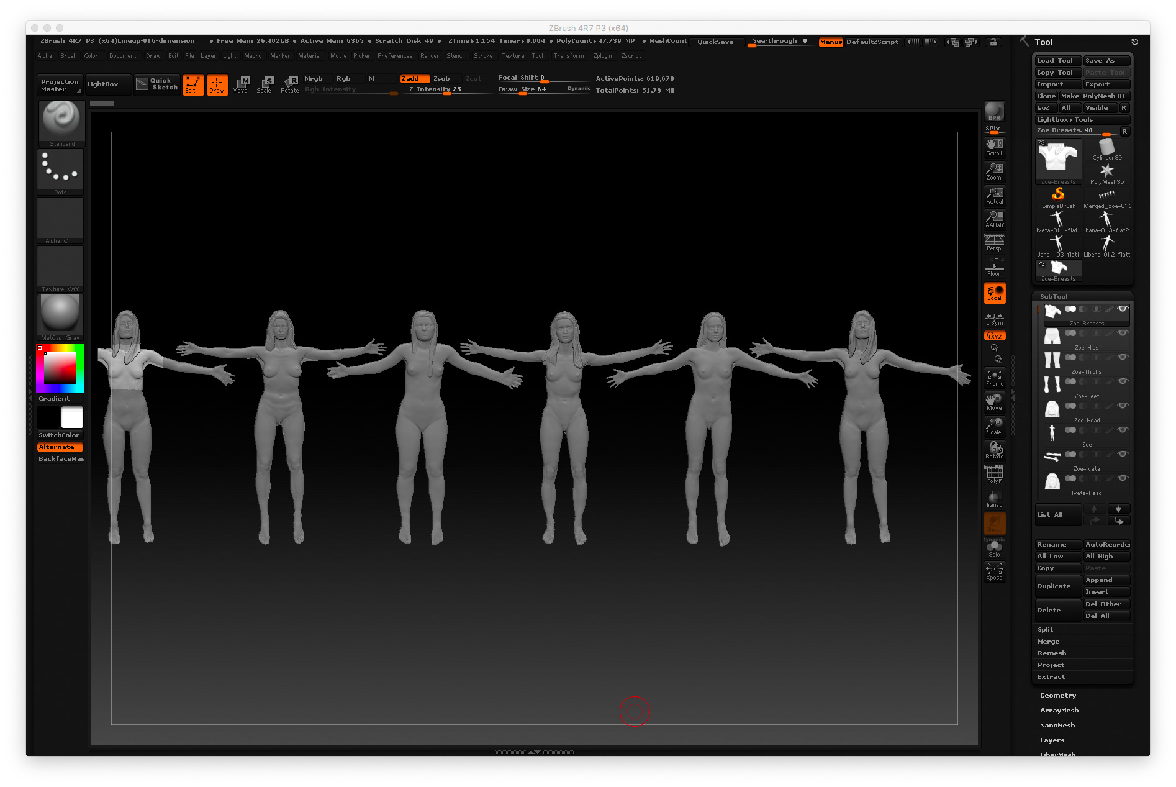This screenshot has height=787, width=1176.
Task: Collapse the SubTool panel header
Action: coord(1054,297)
